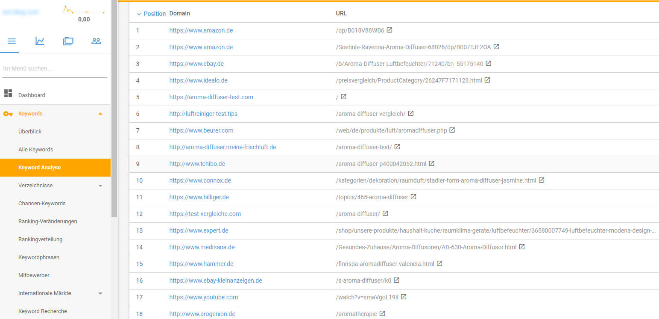Expand the Verzeichnisse submenu arrow
This screenshot has height=319, width=659.
click(100, 186)
